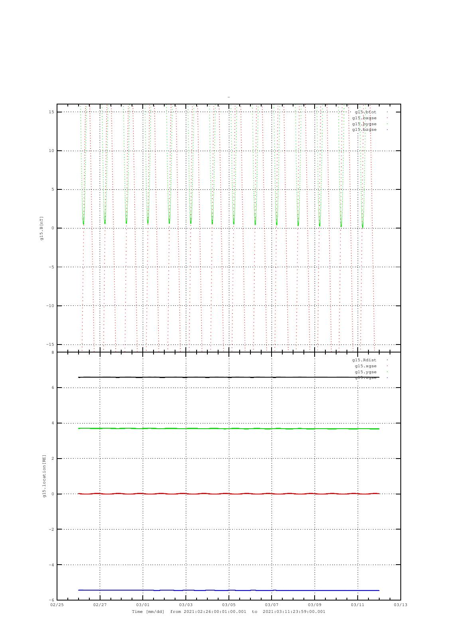The width and height of the screenshot is (451, 638).
Task: Click the 5 tick on the B[nT] axis
Action: [x=53, y=189]
